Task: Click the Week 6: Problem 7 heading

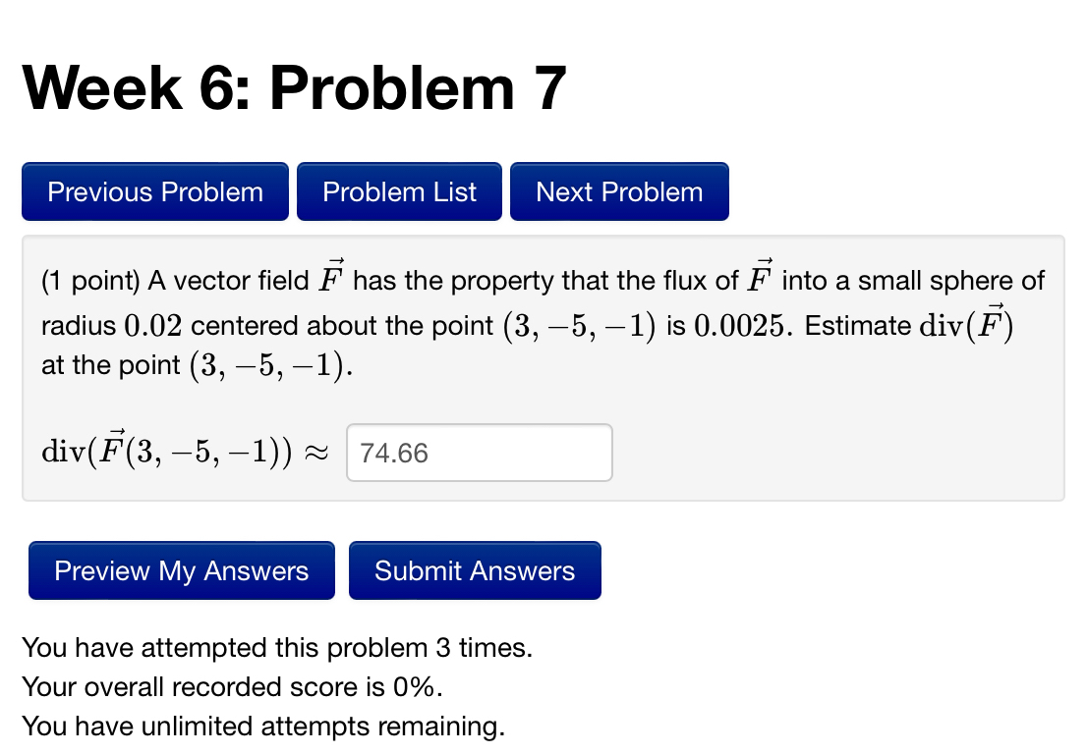Action: (x=295, y=88)
